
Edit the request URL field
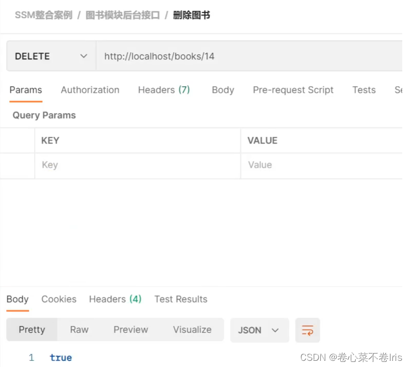coord(249,56)
